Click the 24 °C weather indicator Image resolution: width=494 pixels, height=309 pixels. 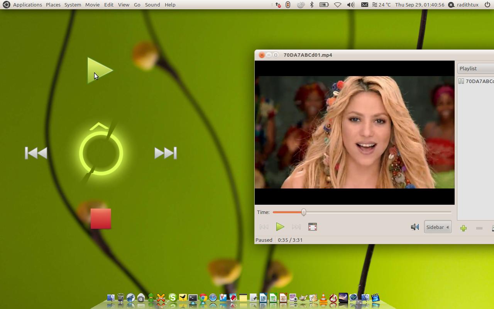point(381,5)
